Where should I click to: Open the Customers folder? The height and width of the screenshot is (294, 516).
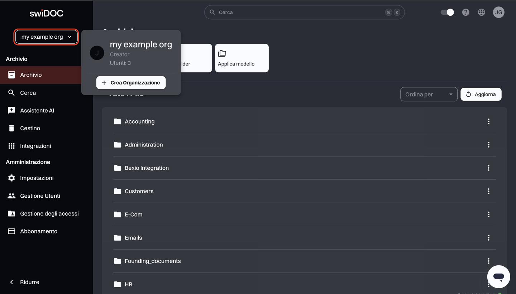[x=305, y=191]
